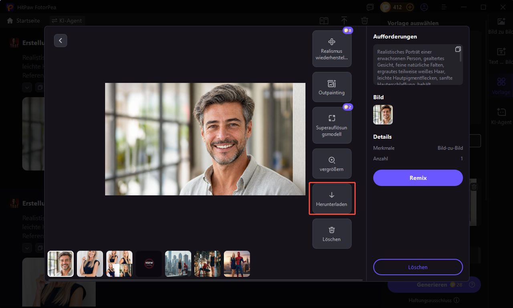The height and width of the screenshot is (308, 513).
Task: Open the user account icon
Action: click(x=424, y=7)
